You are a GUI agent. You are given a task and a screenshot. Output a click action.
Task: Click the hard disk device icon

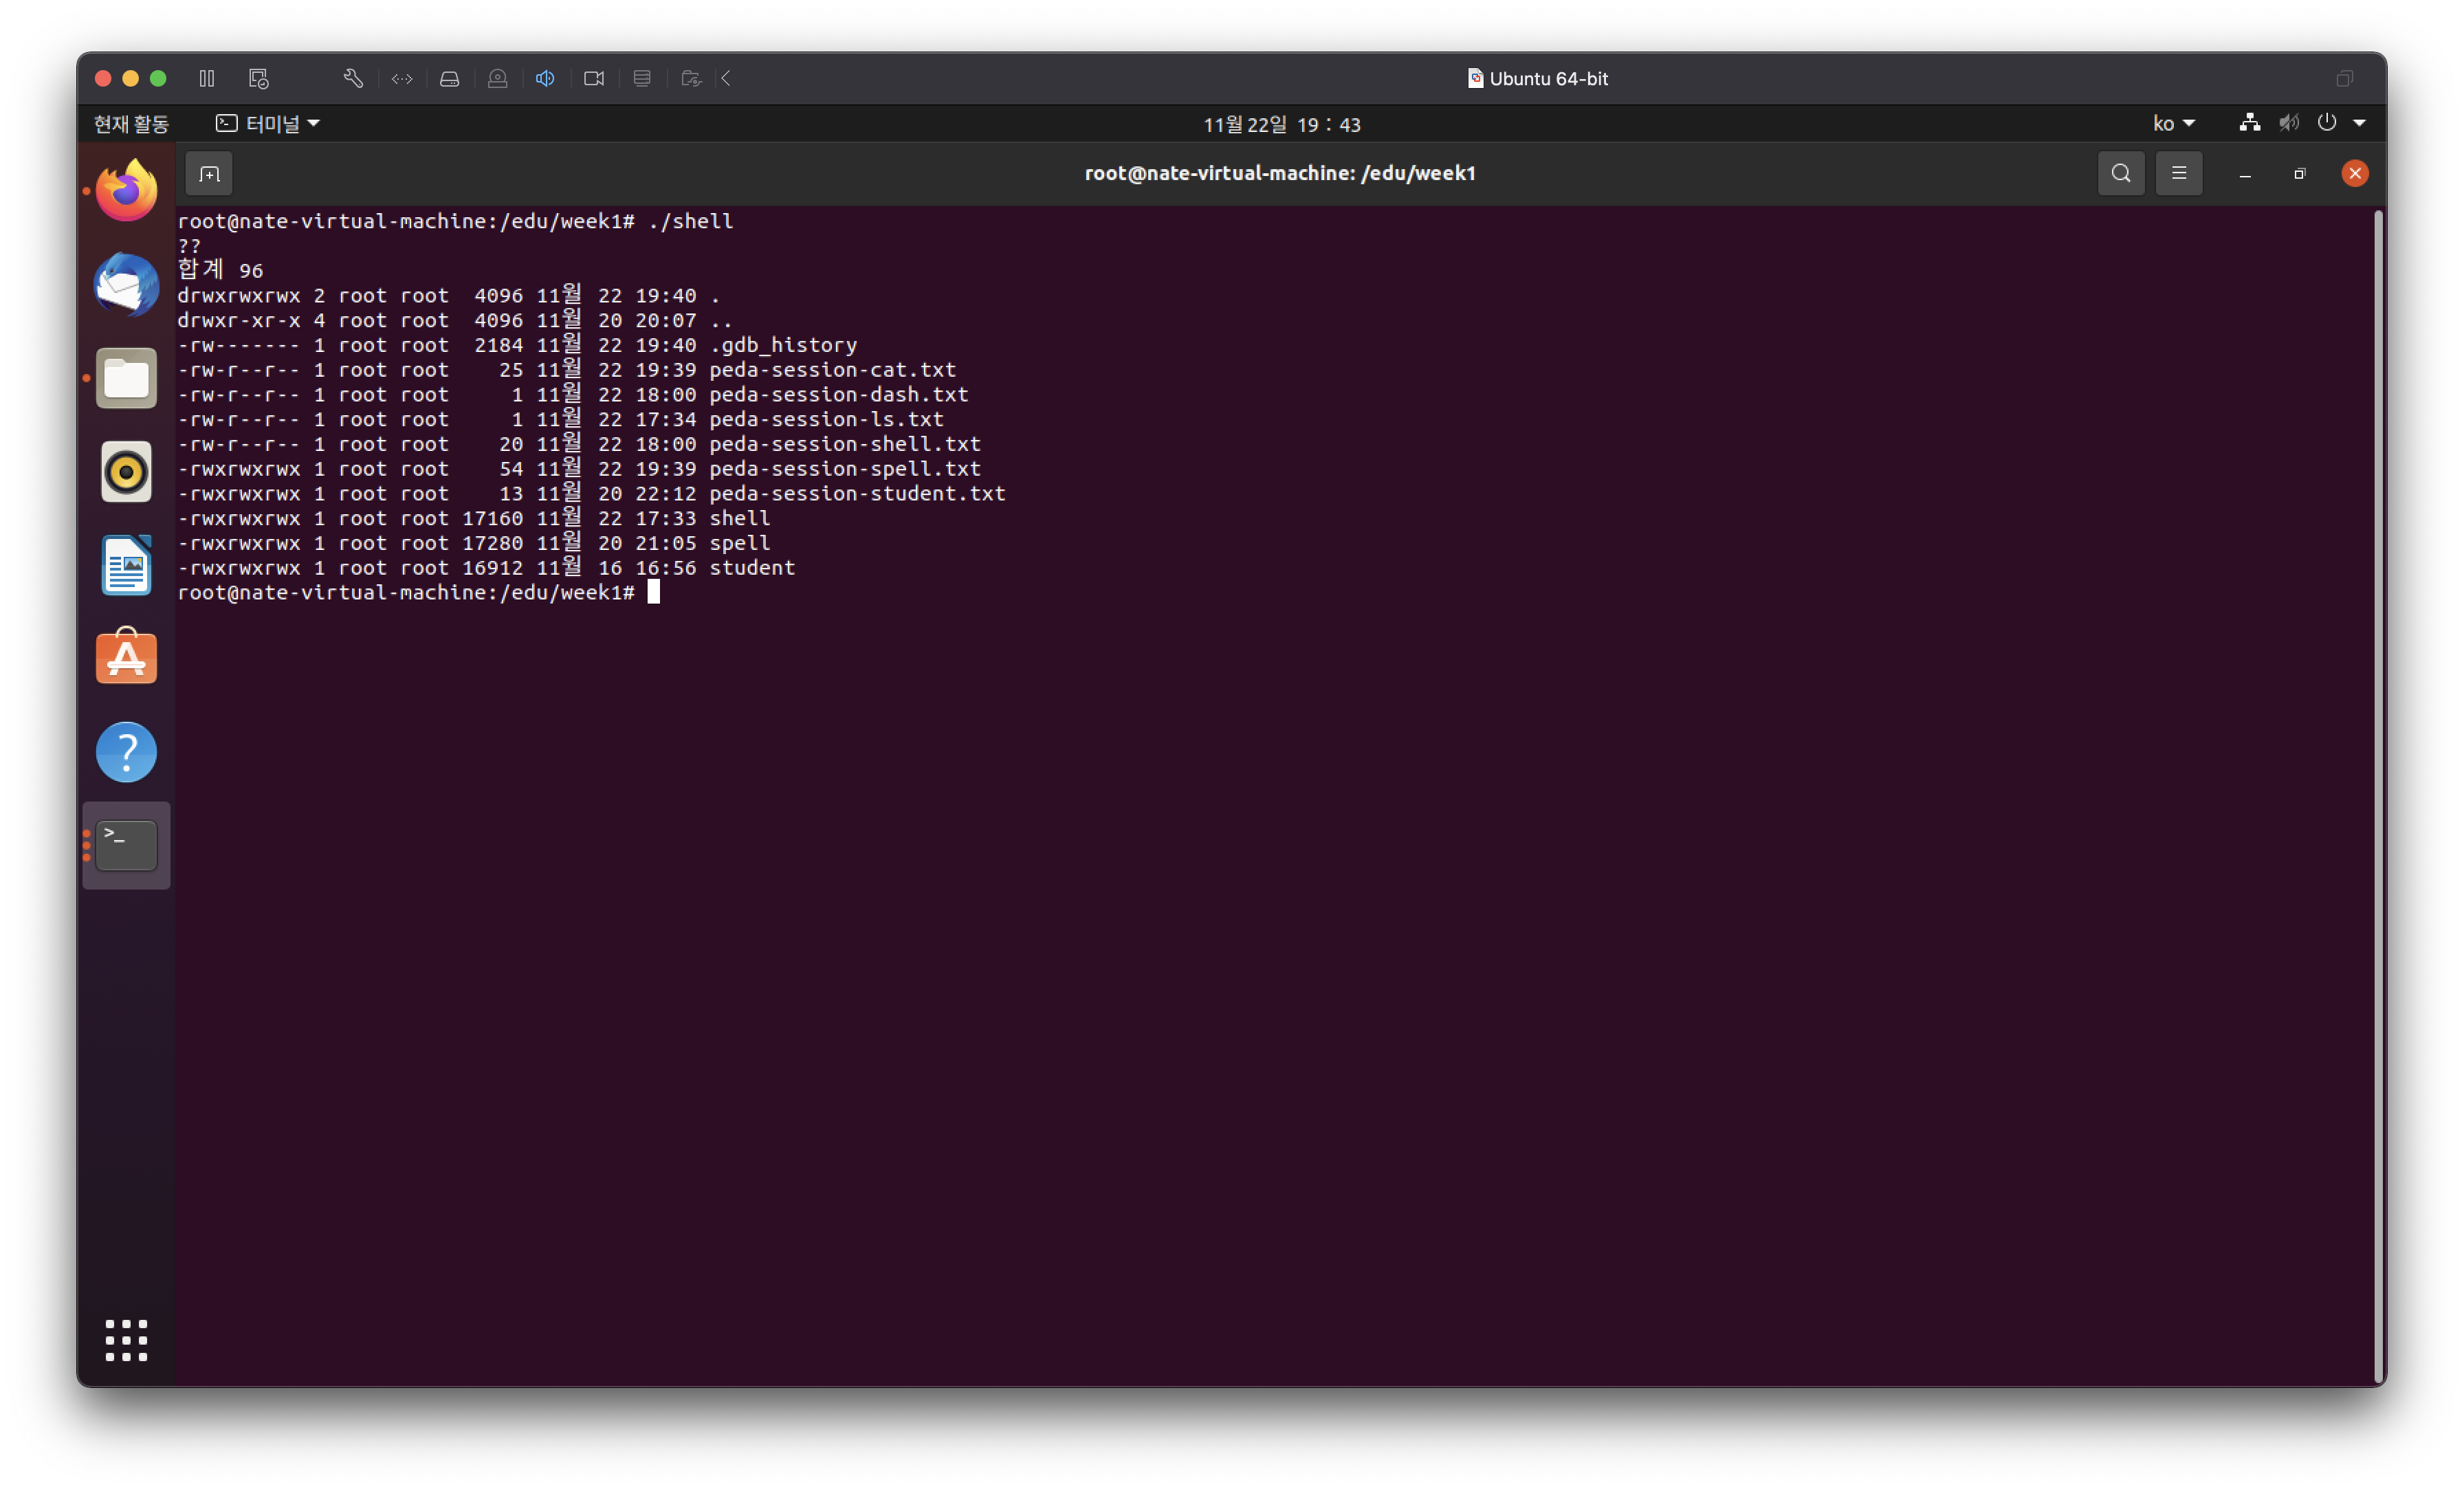click(x=450, y=78)
